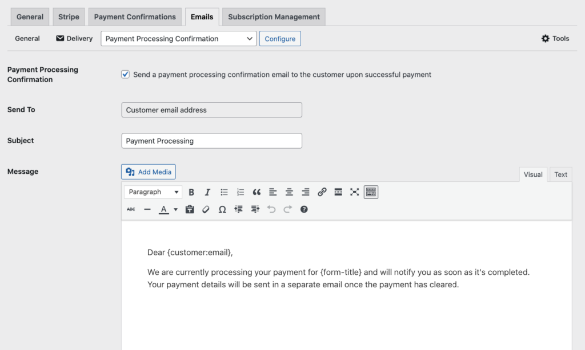585x350 pixels.
Task: Enter distraction-free fullscreen mode
Action: [x=354, y=192]
